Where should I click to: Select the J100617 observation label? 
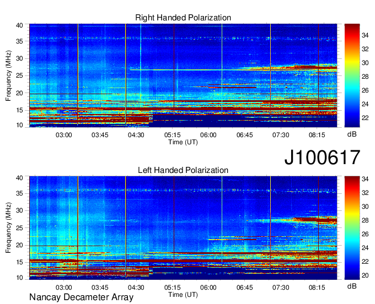322,157
